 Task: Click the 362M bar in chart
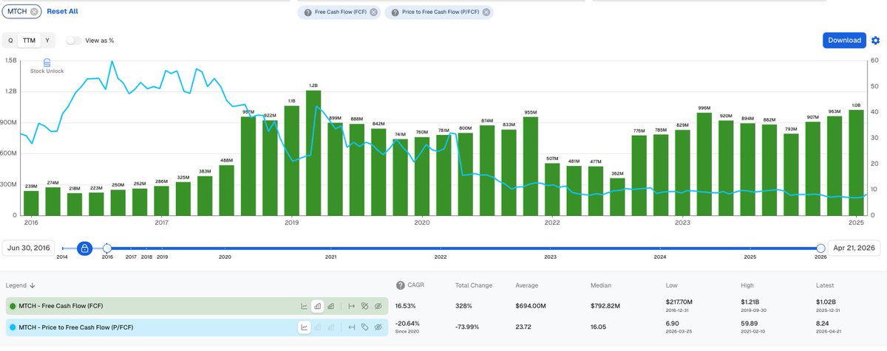click(x=618, y=197)
